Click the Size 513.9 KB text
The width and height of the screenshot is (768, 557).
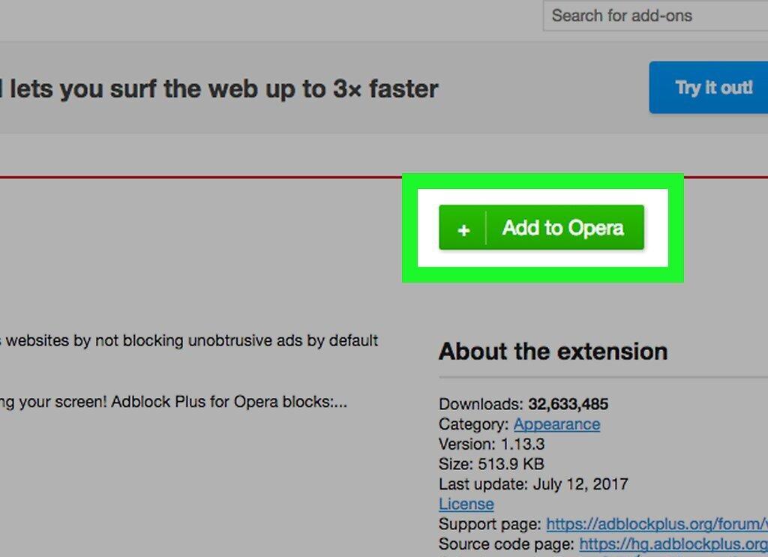491,464
